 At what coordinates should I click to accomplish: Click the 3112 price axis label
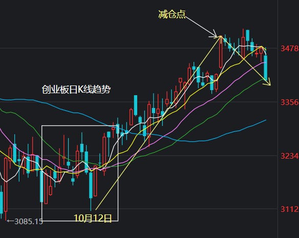289,209
